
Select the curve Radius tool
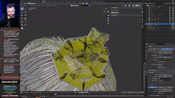(22, 25)
